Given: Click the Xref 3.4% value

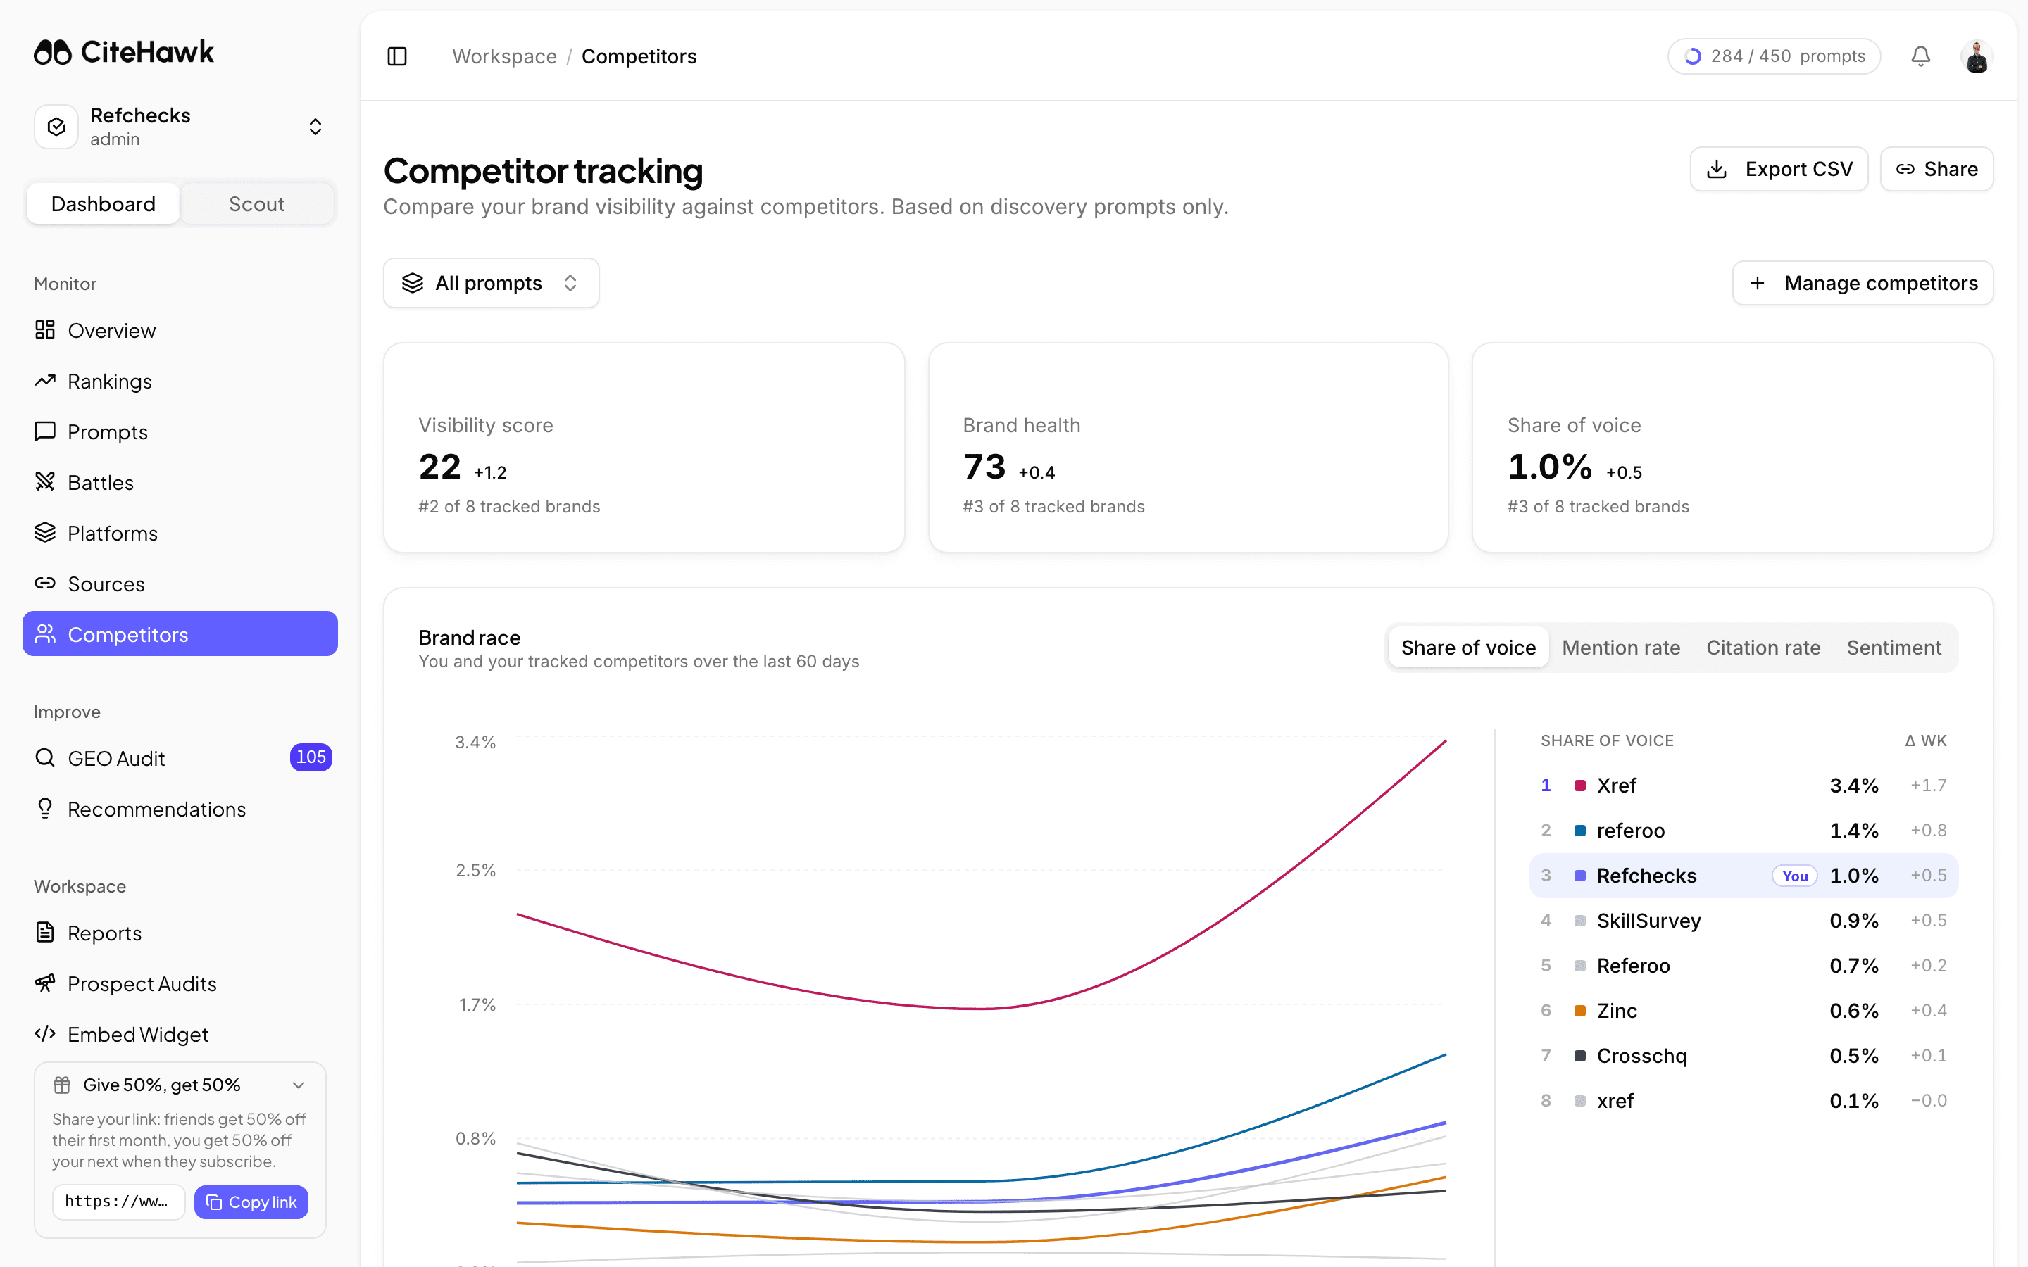Looking at the screenshot, I should (x=1853, y=785).
